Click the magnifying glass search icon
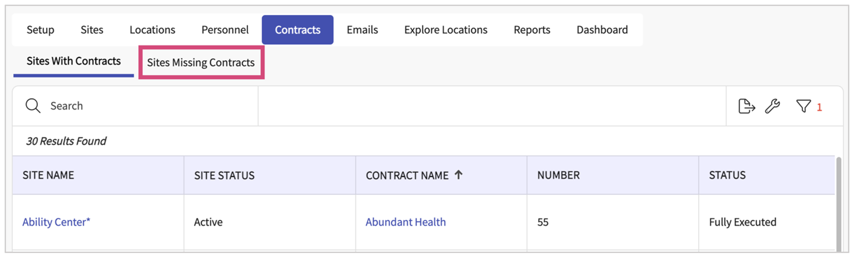 tap(33, 106)
